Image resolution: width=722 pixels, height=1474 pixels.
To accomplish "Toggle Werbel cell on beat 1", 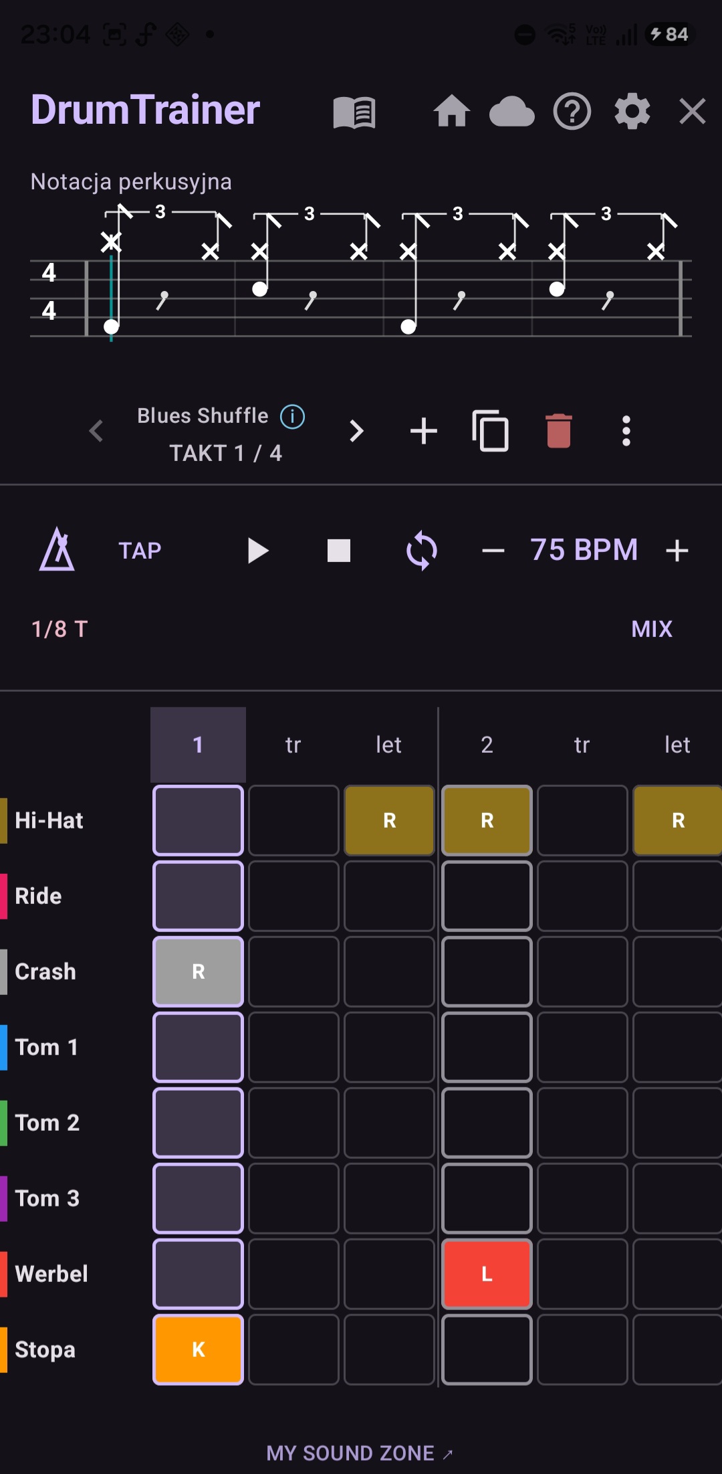I will (x=198, y=1274).
